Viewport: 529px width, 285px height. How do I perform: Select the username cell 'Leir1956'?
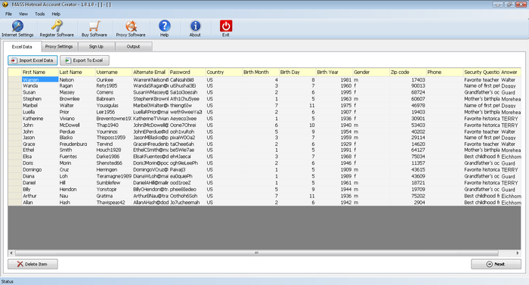click(x=113, y=112)
